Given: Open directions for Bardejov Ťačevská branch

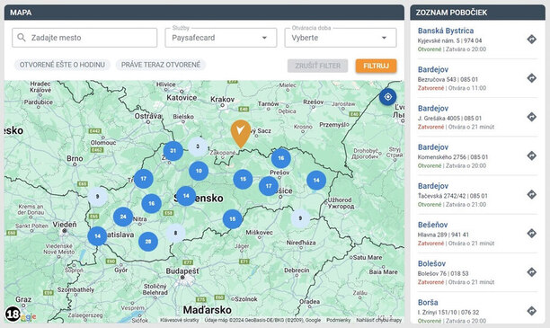Looking at the screenshot, I should tap(531, 194).
